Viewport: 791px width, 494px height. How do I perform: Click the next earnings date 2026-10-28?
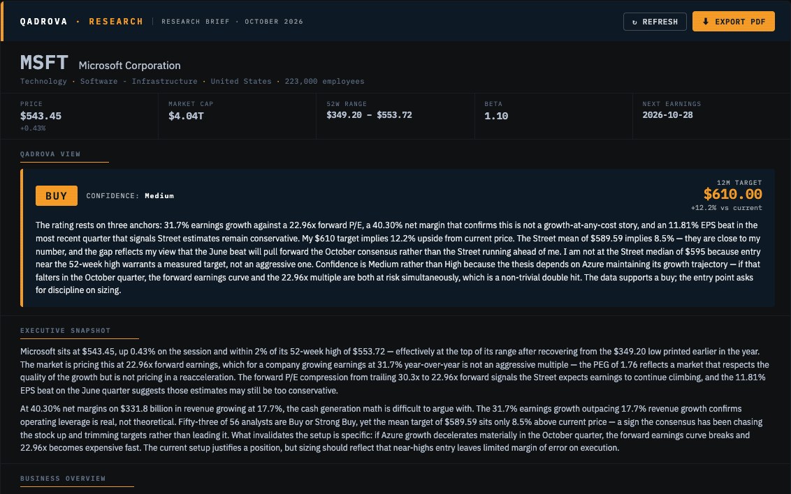(667, 115)
